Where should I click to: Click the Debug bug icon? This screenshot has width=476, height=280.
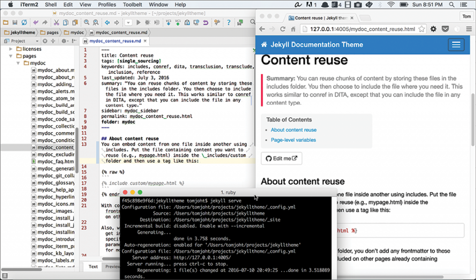[148, 22]
